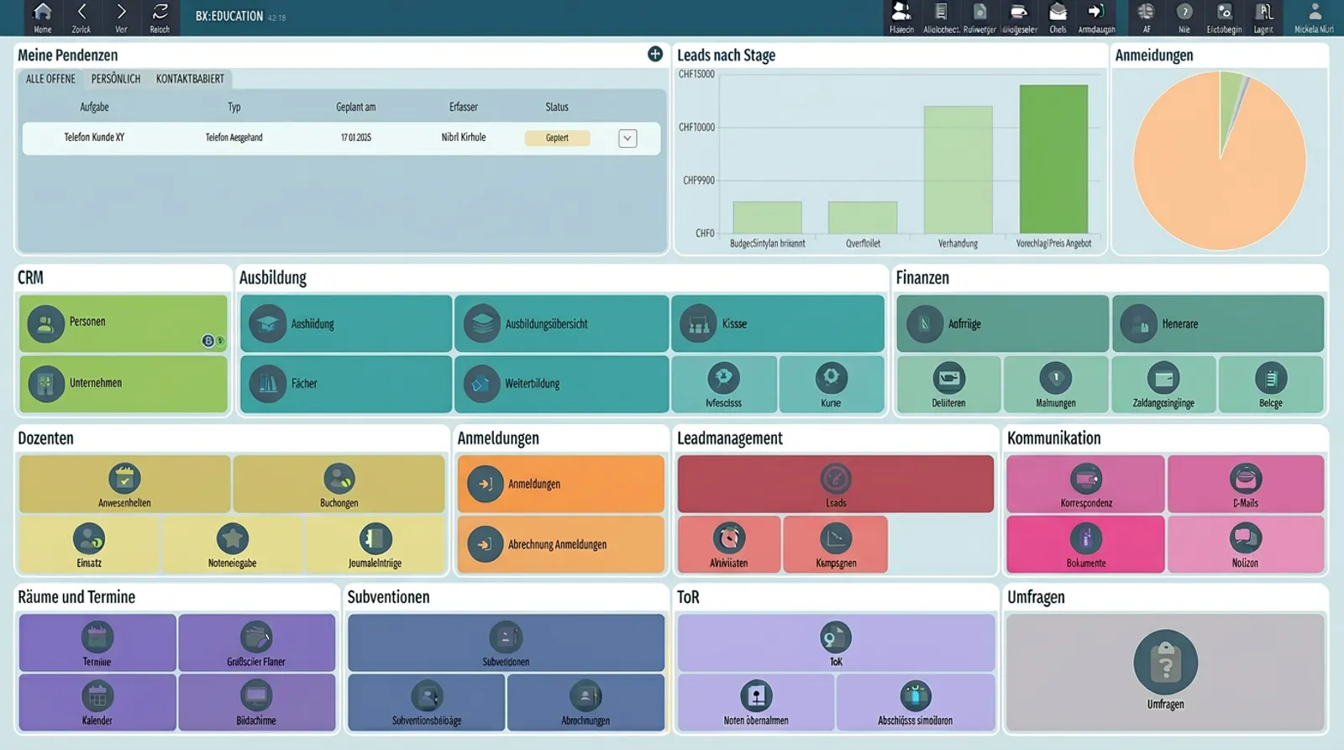The width and height of the screenshot is (1344, 750).
Task: Click the Ausbildungsübersicht icon
Action: (x=482, y=324)
